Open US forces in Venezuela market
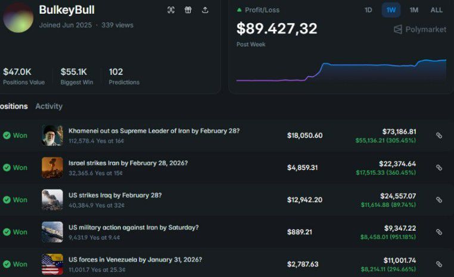 coord(135,260)
